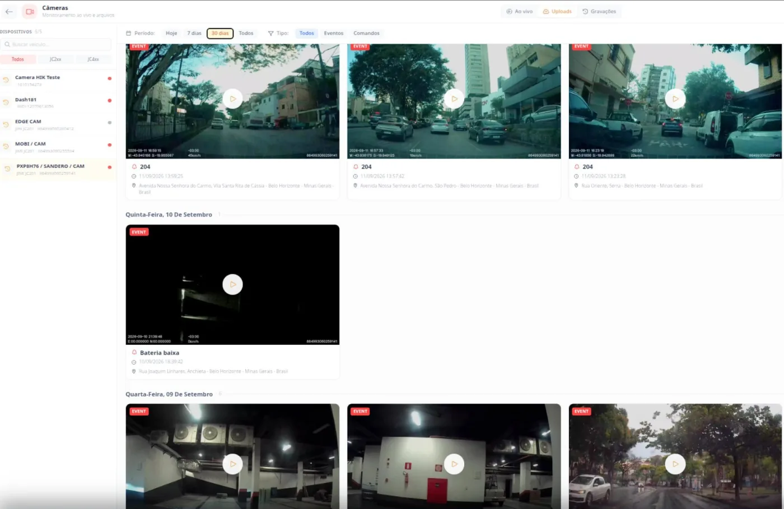
Task: Select Dash181 device
Action: pos(58,102)
